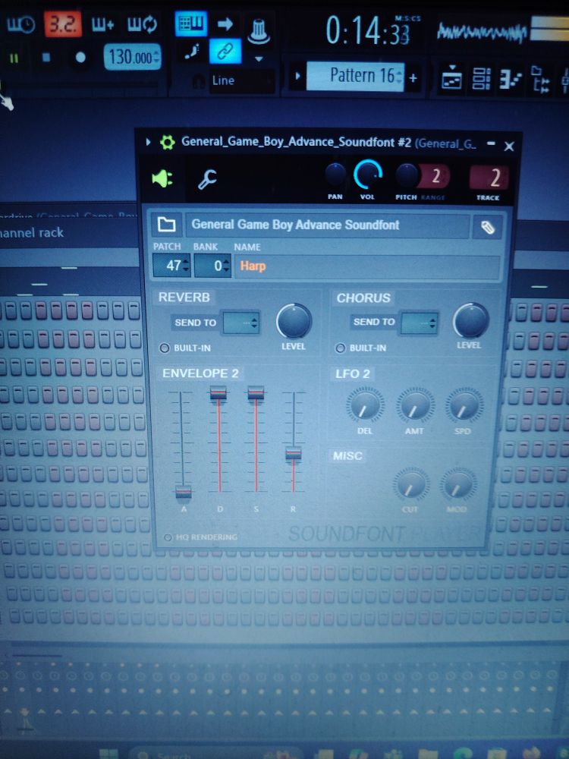Click the VOL knob

(x=368, y=175)
